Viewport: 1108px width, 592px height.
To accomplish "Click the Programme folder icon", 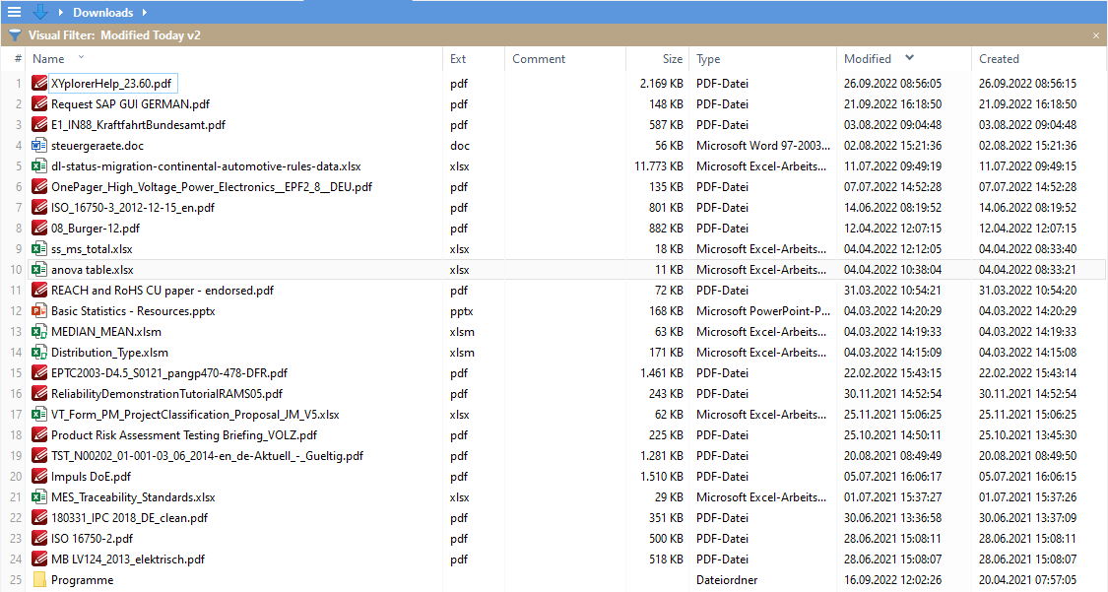I will coord(39,580).
